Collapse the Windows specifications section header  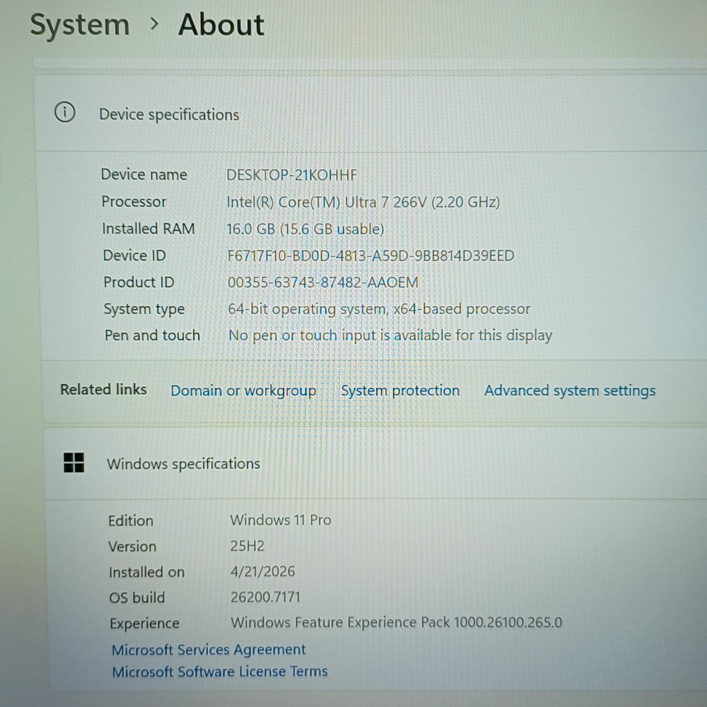pos(376,464)
